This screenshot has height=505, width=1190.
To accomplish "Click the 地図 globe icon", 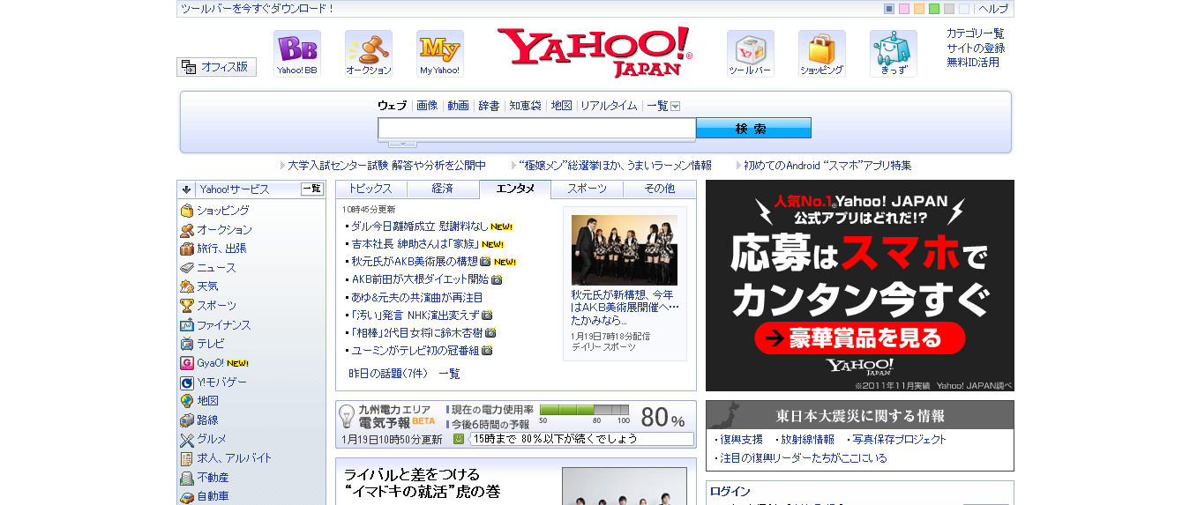I will point(187,401).
